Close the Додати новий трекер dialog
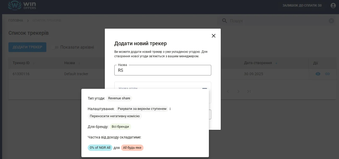The width and height of the screenshot is (339, 159). [214, 36]
